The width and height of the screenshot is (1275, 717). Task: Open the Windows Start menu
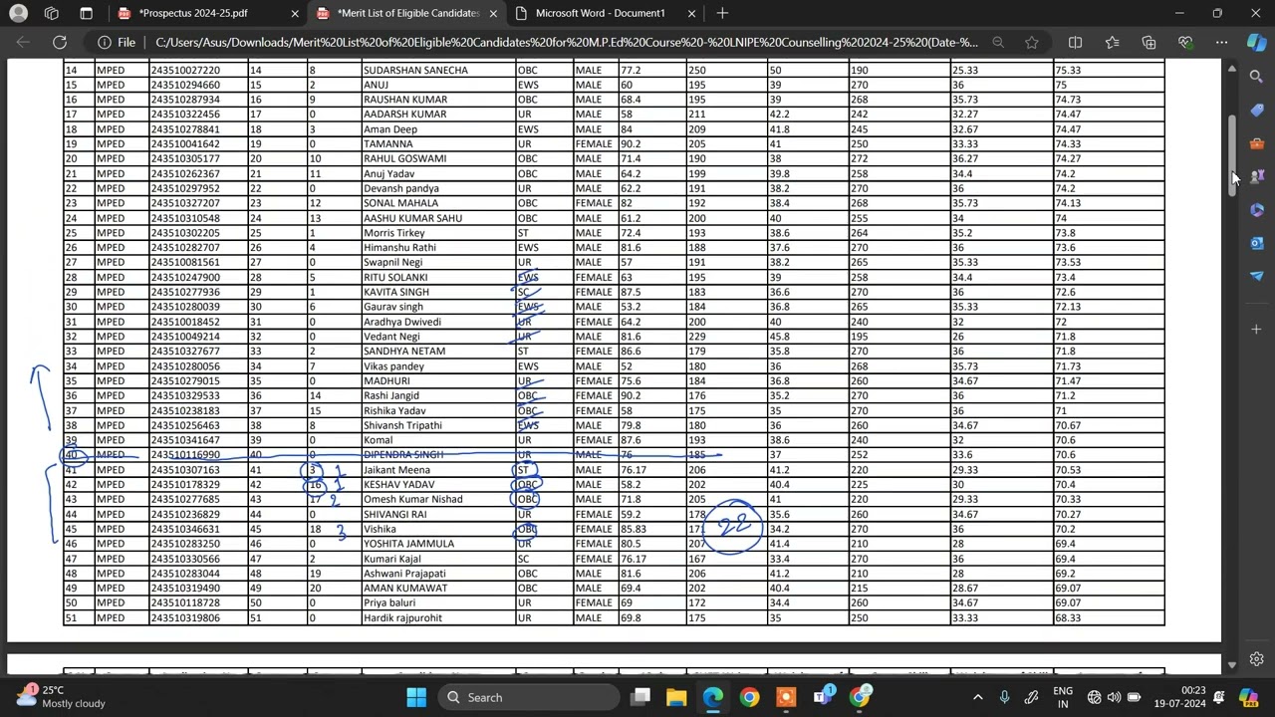point(416,697)
